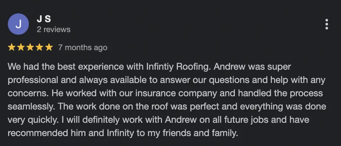Screen dimensions: 341x146
Task: Select the third gold rating star
Action: coord(30,47)
